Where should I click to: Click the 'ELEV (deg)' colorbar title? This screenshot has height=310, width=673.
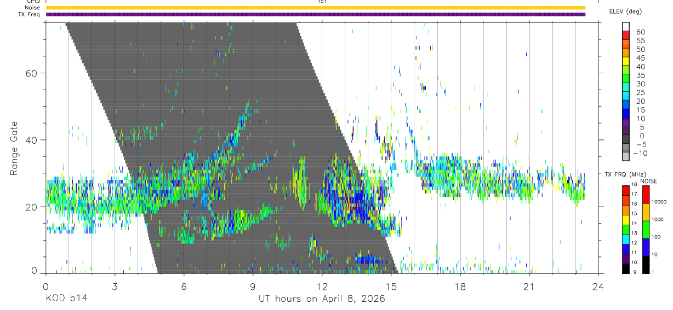coord(625,11)
